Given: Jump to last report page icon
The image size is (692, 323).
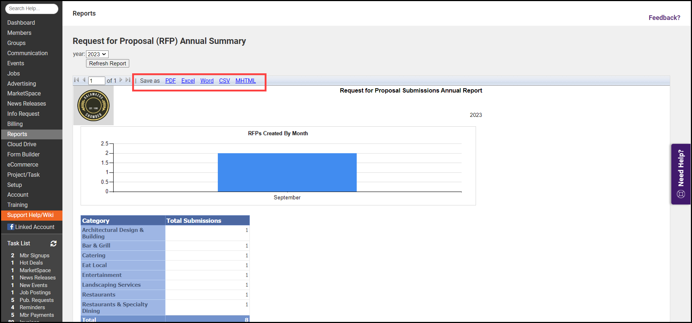Looking at the screenshot, I should tap(128, 80).
